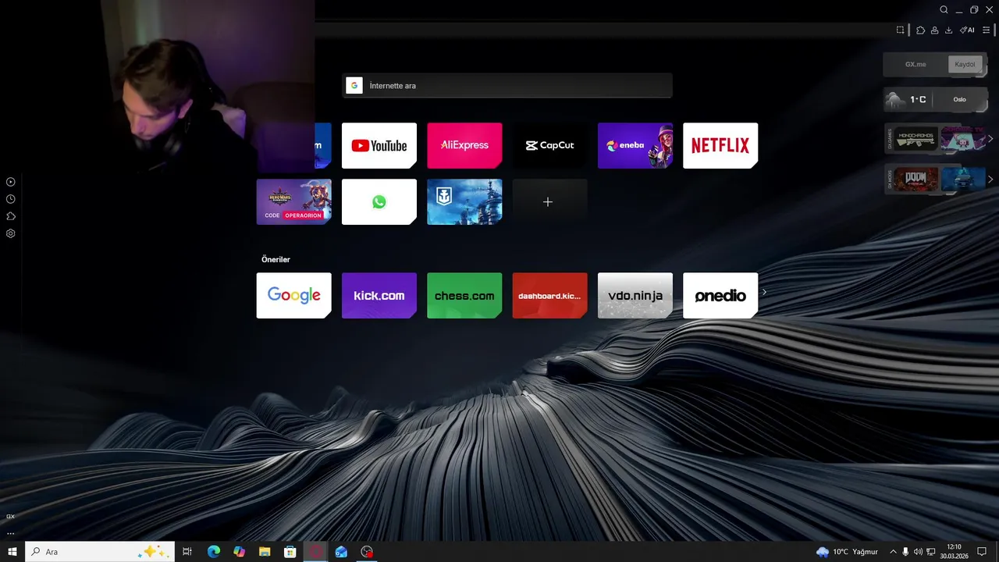The width and height of the screenshot is (999, 562).
Task: Toggle the microphone tray icon
Action: click(905, 552)
